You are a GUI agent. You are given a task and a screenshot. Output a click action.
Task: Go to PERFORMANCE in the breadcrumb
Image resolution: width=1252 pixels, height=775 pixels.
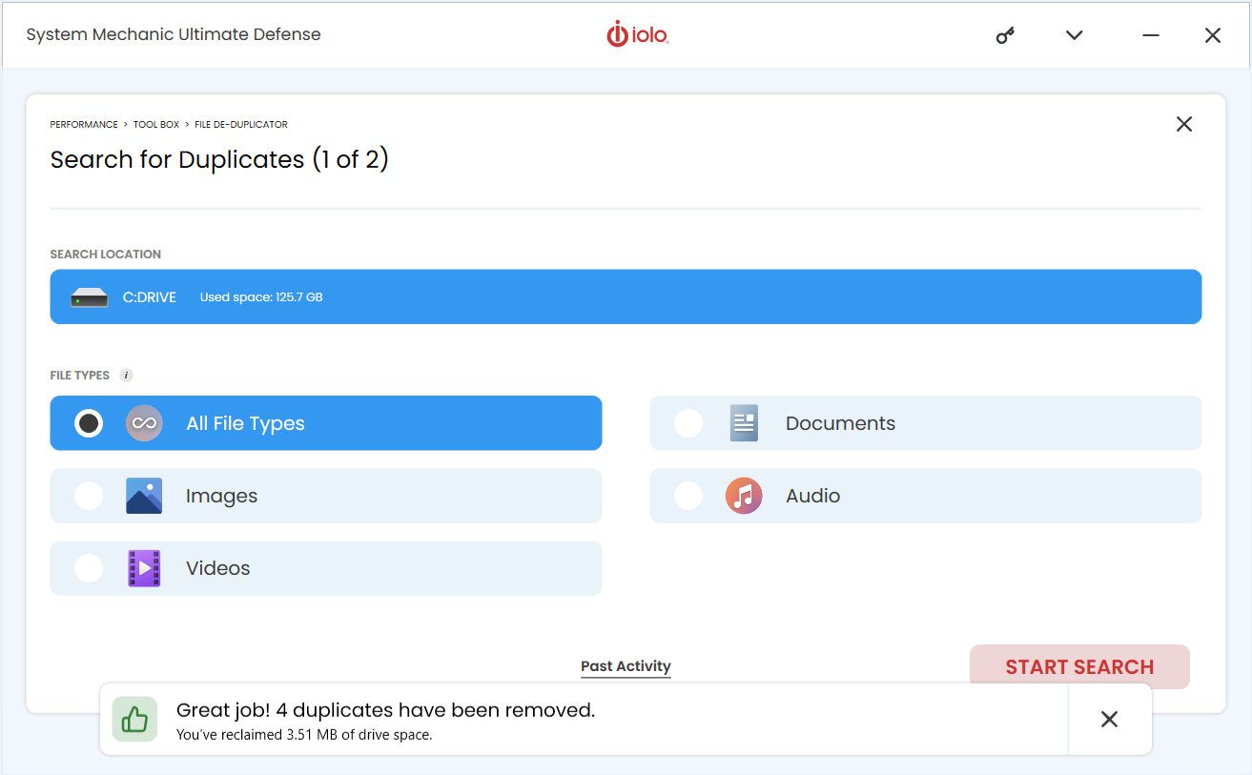(x=84, y=125)
